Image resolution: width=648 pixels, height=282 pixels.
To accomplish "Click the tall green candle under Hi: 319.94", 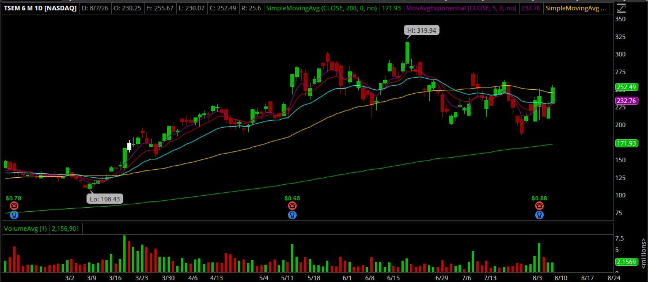I will tap(407, 52).
